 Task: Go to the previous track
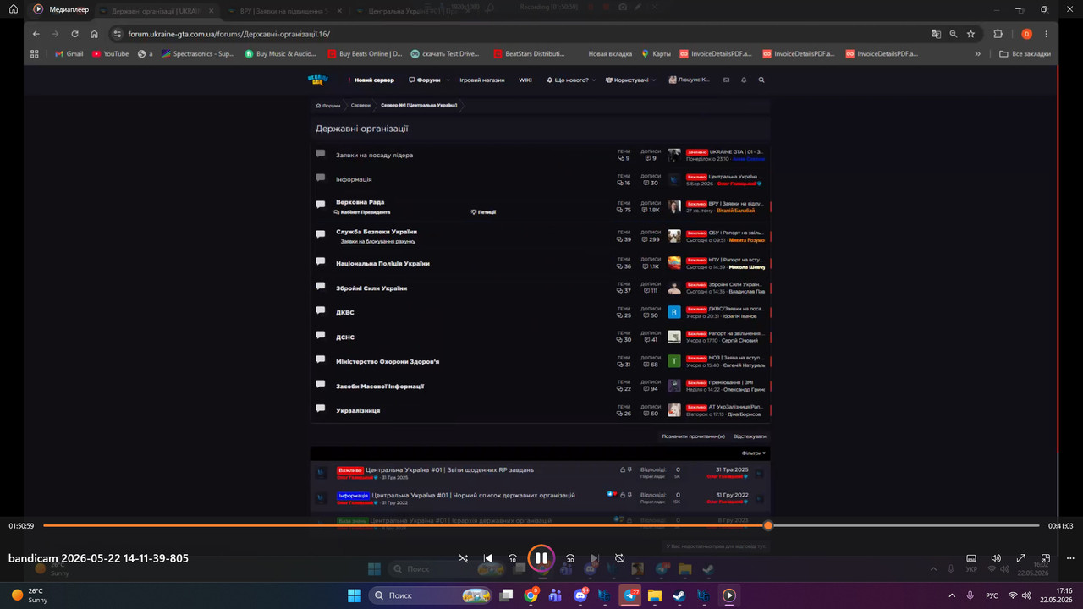pyautogui.click(x=488, y=558)
